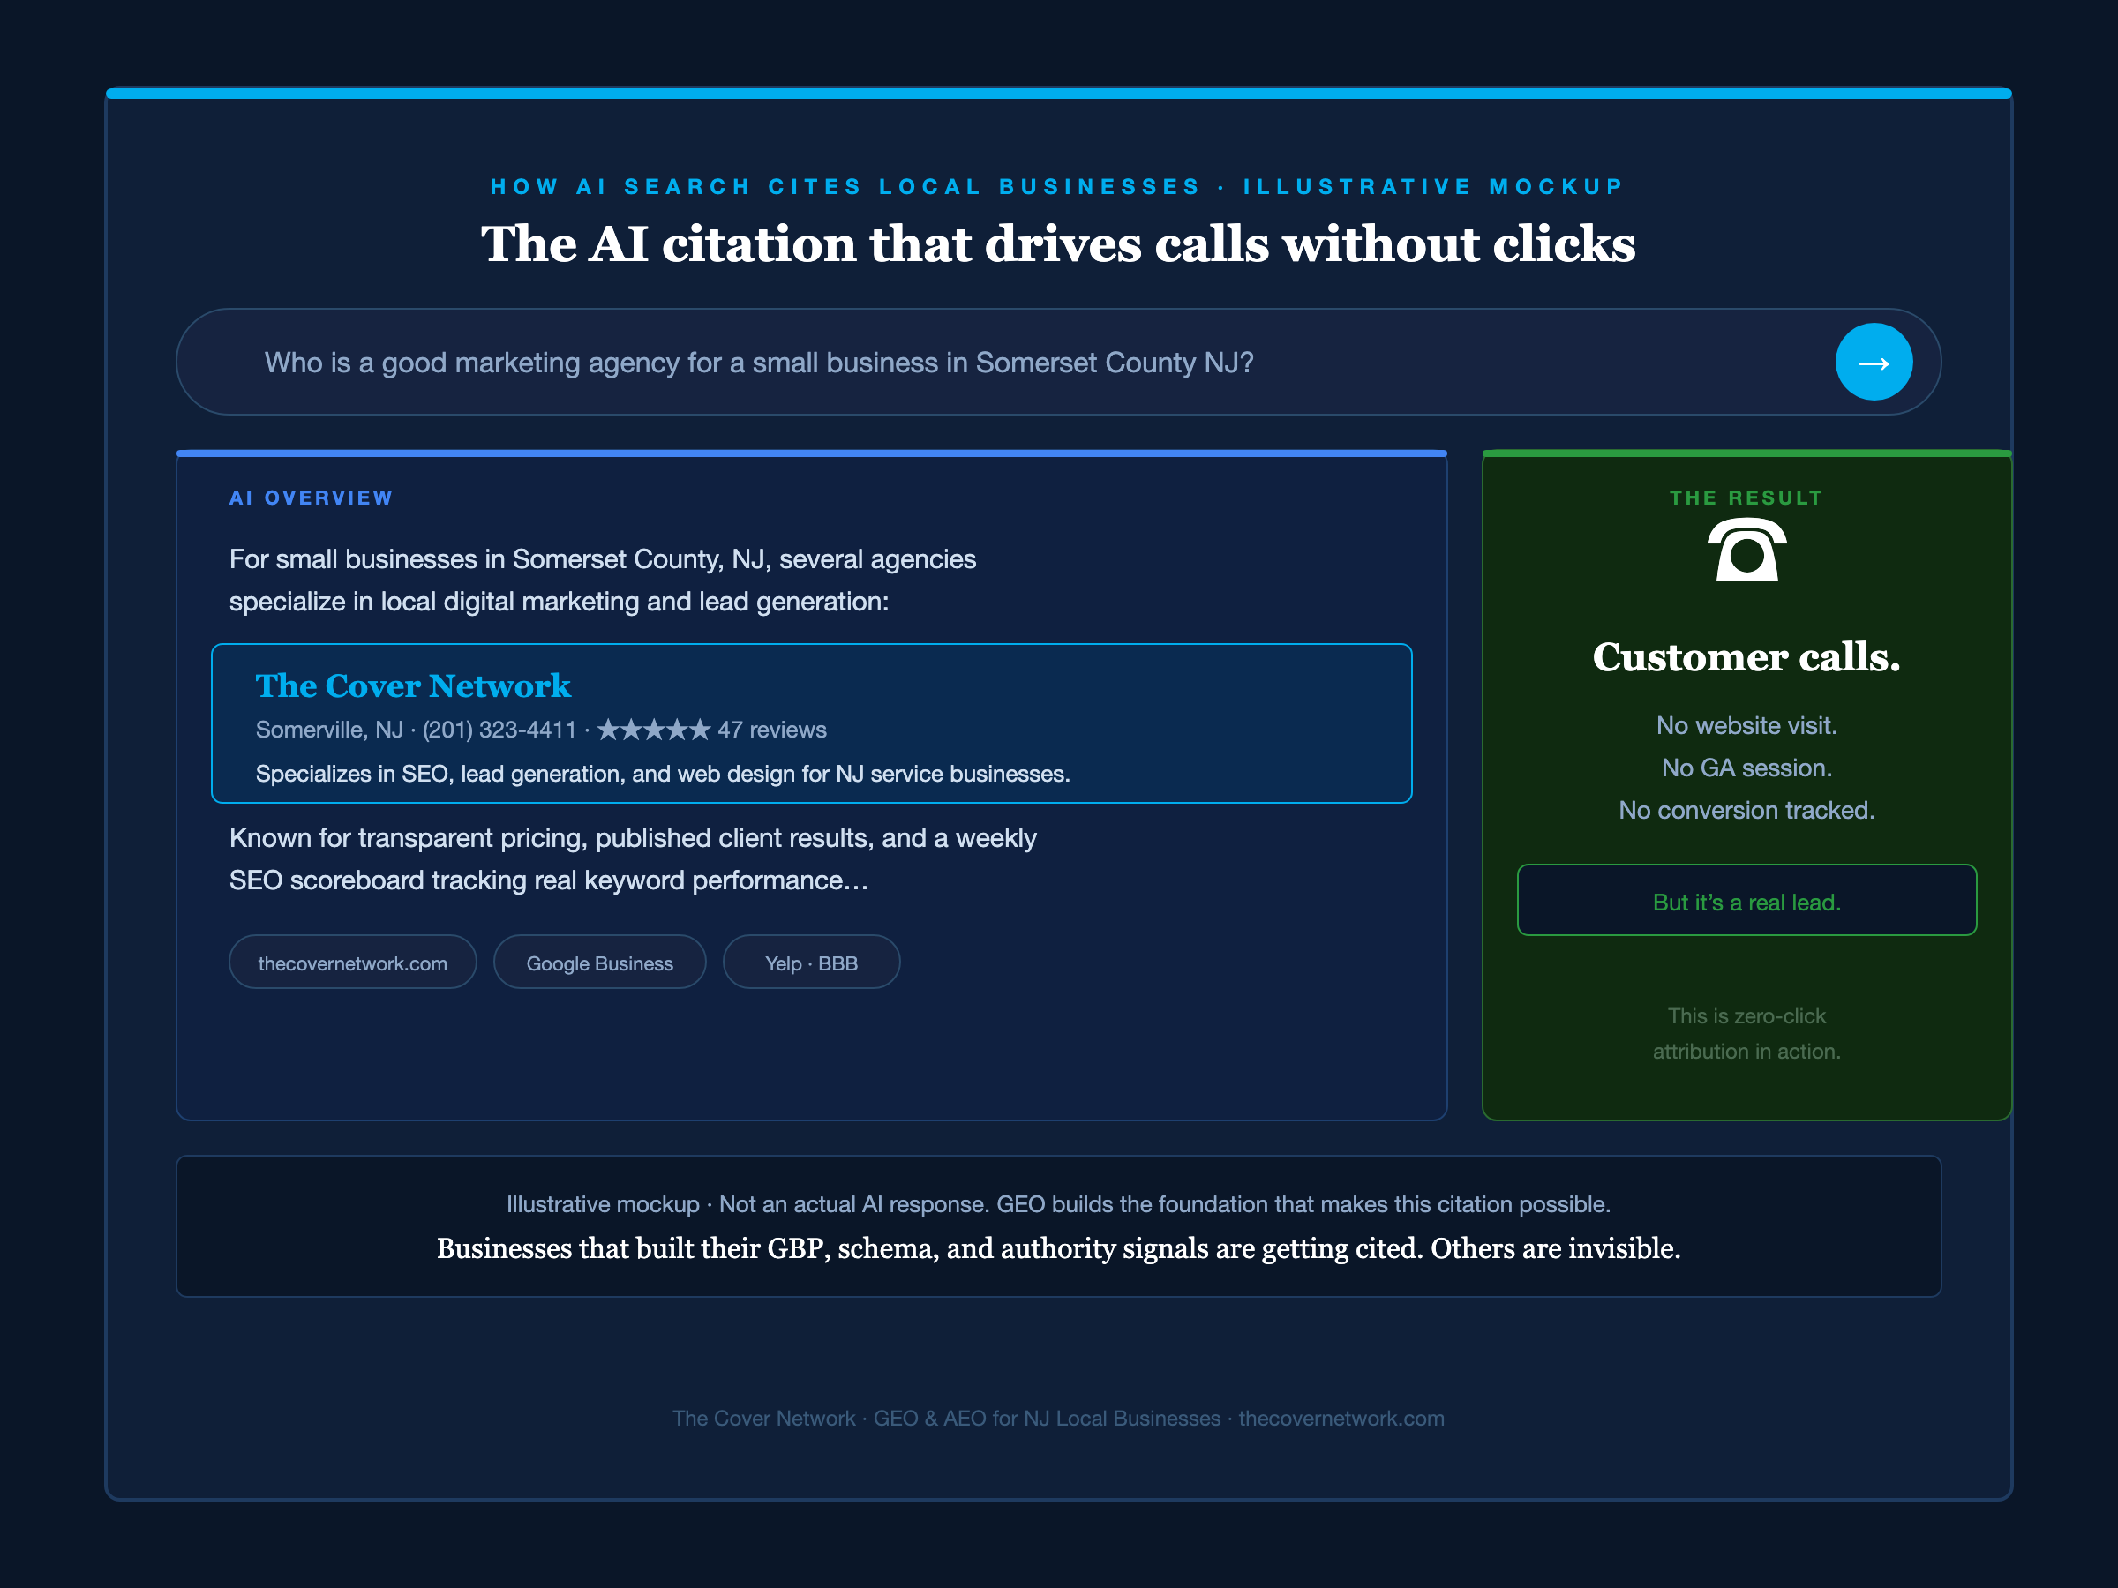Click the 'No GA session.' line
The image size is (2118, 1588).
[1746, 768]
